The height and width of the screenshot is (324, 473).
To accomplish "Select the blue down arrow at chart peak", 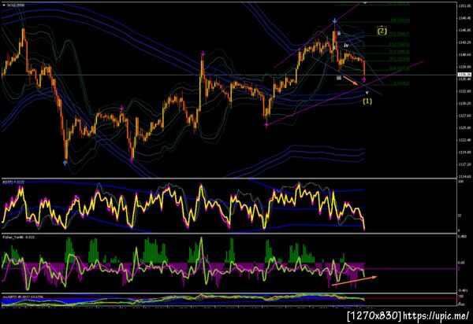I will pyautogui.click(x=334, y=20).
